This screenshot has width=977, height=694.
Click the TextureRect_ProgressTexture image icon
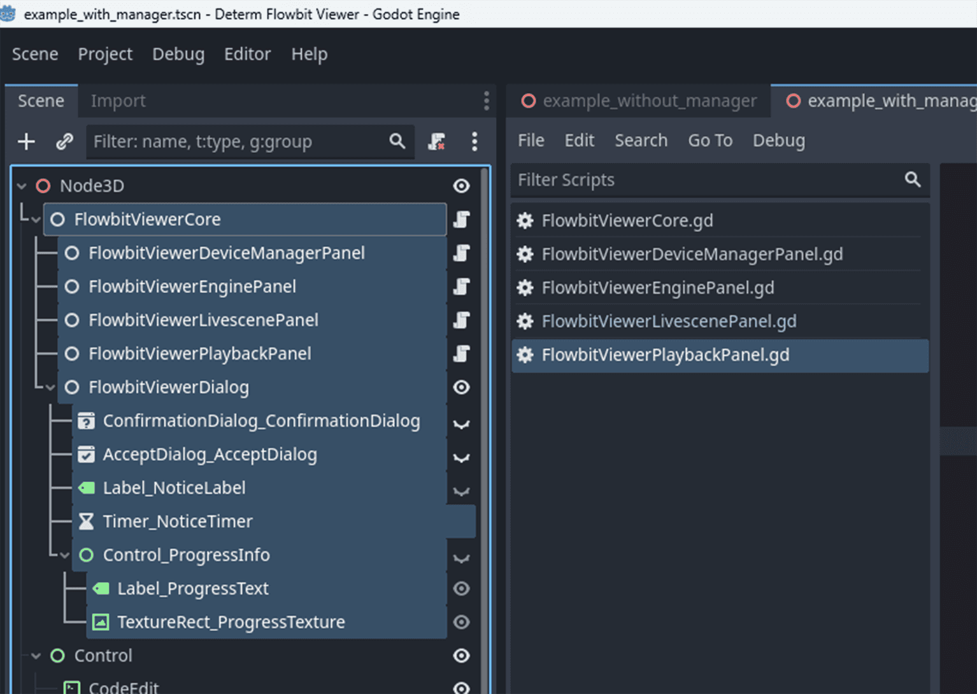(x=101, y=622)
